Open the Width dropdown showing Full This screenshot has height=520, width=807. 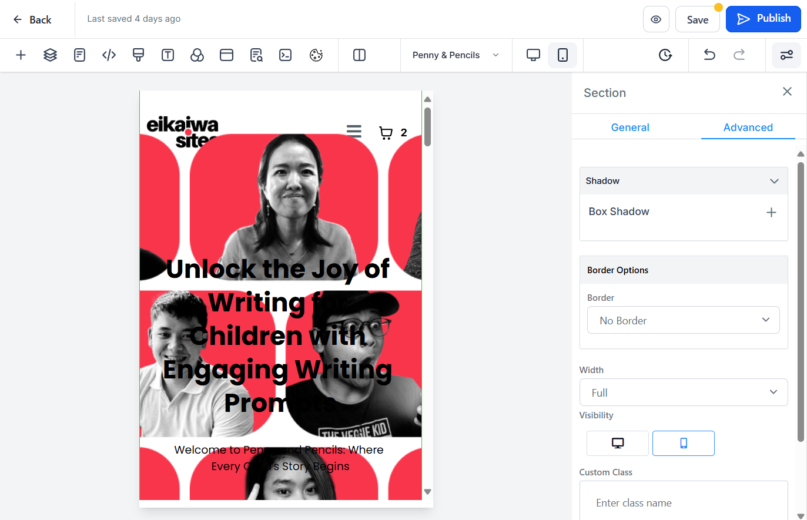click(x=684, y=392)
